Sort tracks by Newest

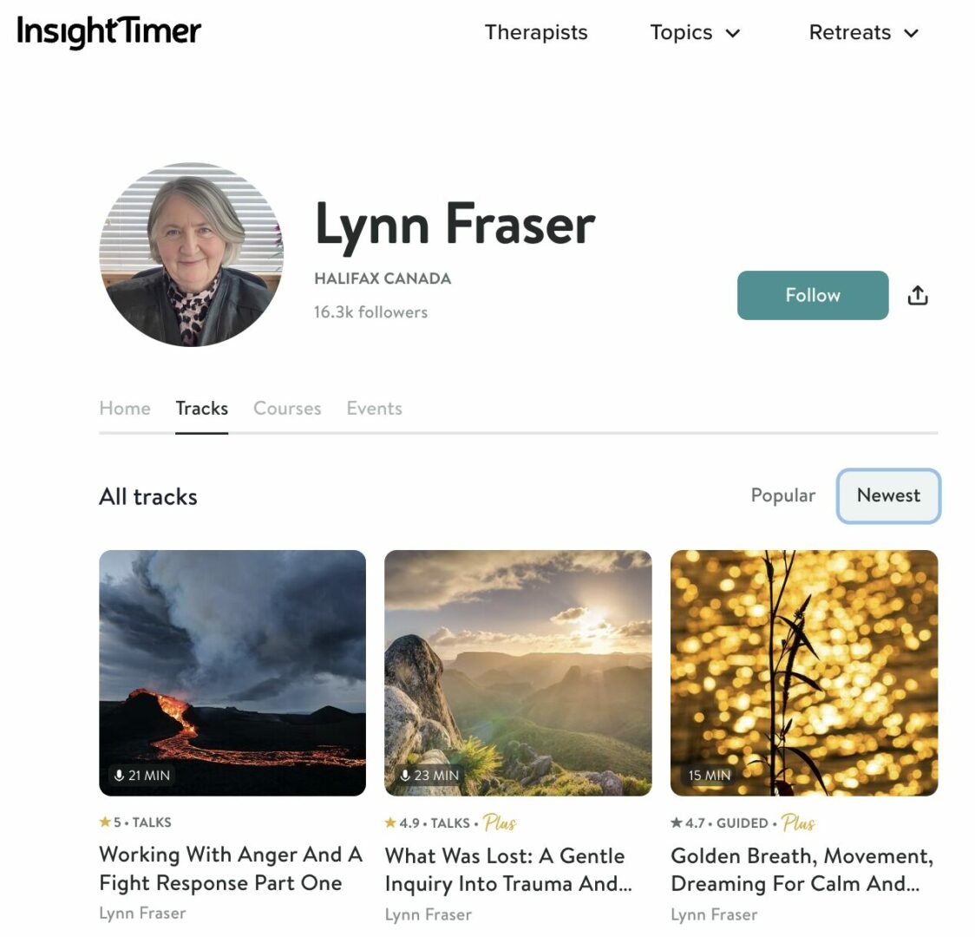pyautogui.click(x=888, y=495)
